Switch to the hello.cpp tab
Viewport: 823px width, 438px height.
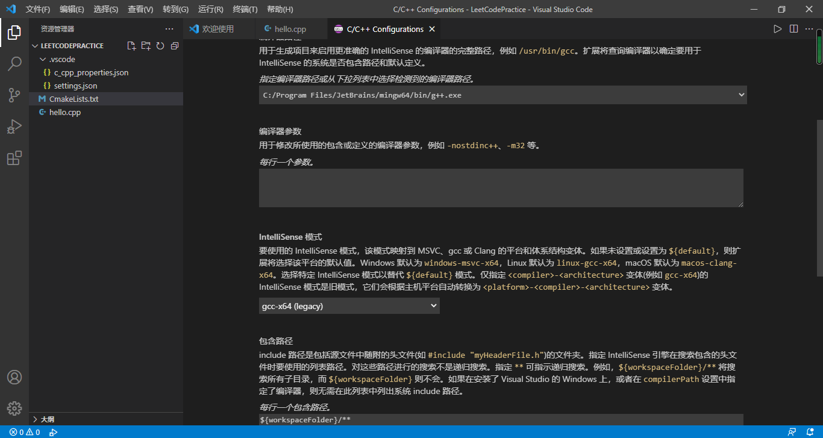pyautogui.click(x=289, y=28)
